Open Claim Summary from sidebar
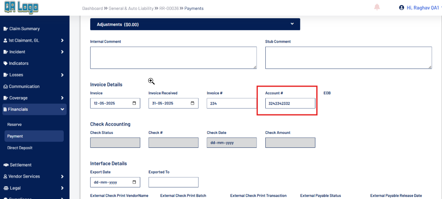Viewport: 442px width, 199px height. coord(24,29)
